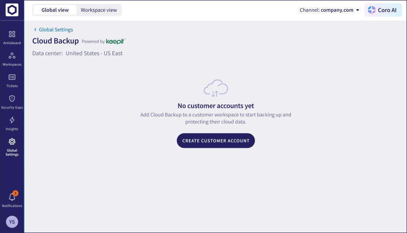Click the Coro logo in the sidebar

[x=12, y=10]
